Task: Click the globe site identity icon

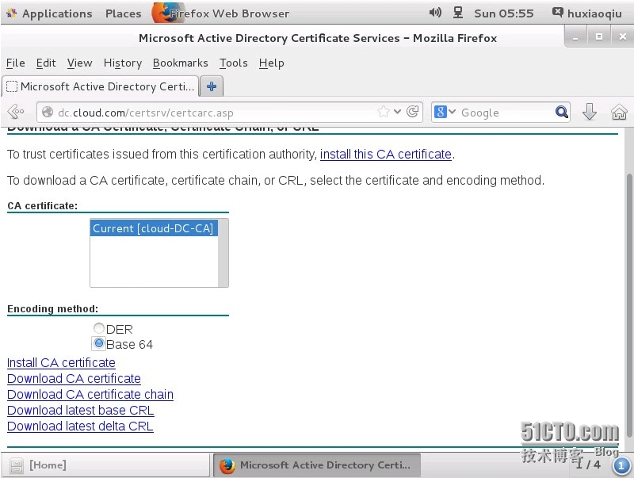Action: (48, 112)
